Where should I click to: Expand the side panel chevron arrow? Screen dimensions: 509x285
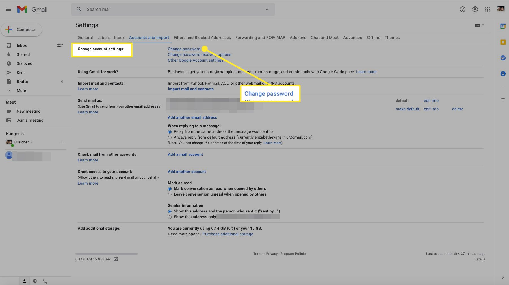(502, 278)
